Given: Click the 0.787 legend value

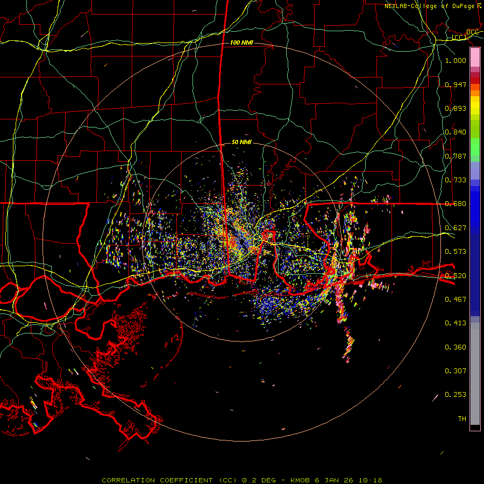Looking at the screenshot, I should coord(455,156).
